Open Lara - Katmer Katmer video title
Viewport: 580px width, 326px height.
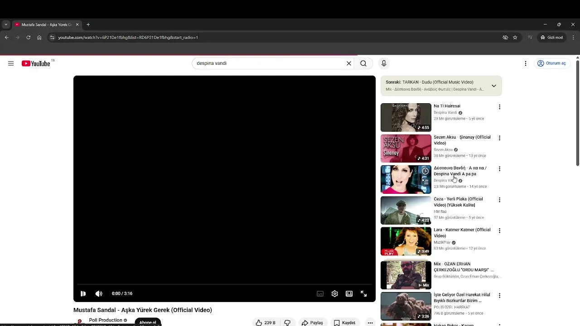[x=462, y=233]
